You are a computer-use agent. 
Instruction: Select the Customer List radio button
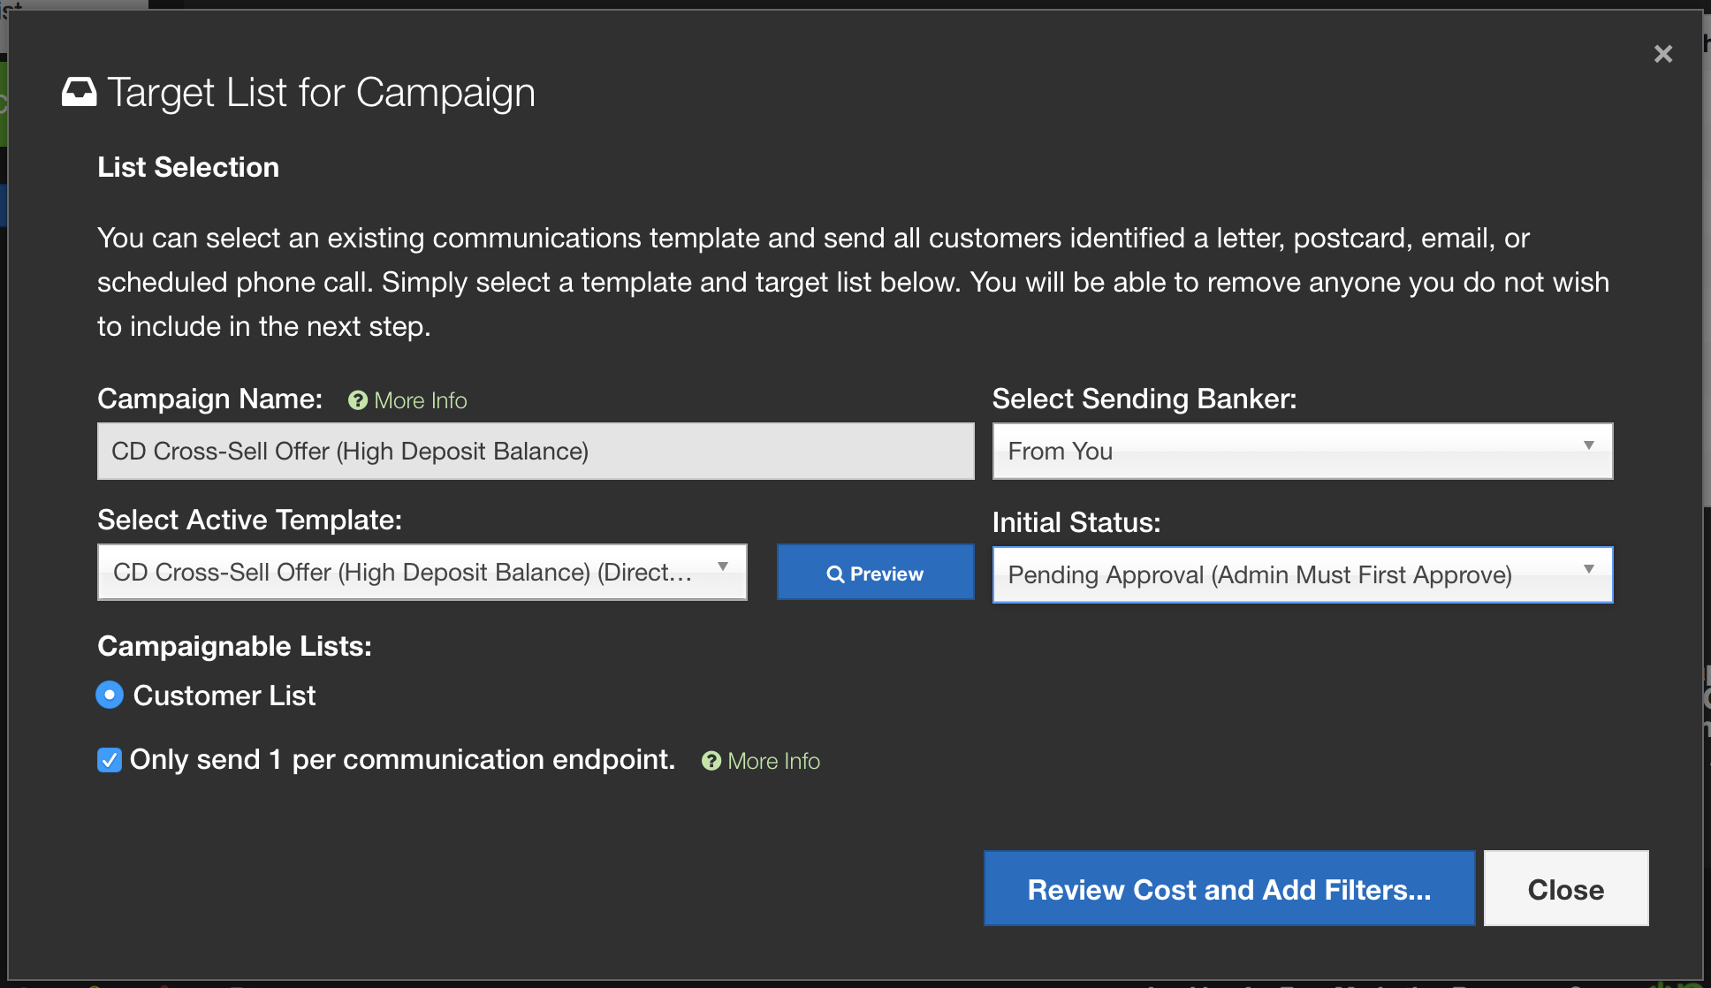coord(110,695)
